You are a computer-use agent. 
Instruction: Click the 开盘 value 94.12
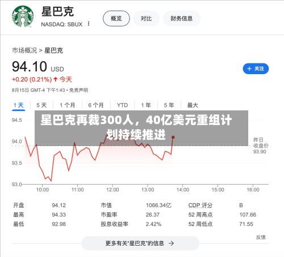coord(59,205)
